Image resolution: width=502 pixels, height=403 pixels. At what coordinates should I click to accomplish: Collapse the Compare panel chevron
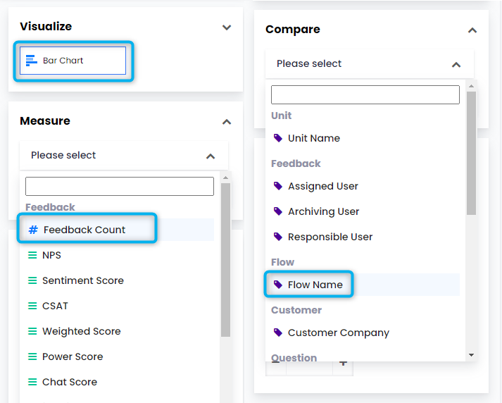point(472,30)
